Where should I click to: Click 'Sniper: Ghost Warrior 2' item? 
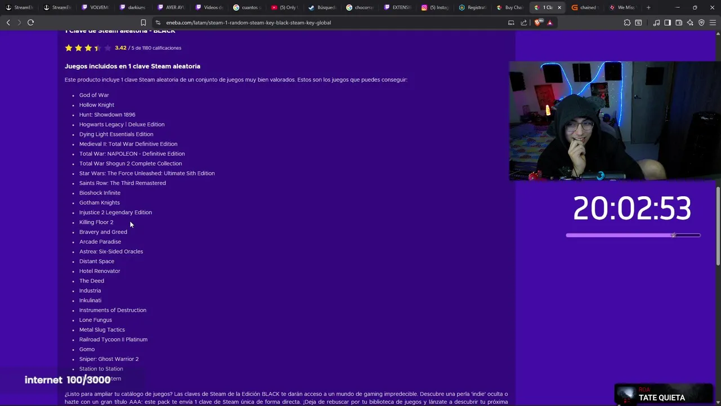109,359
